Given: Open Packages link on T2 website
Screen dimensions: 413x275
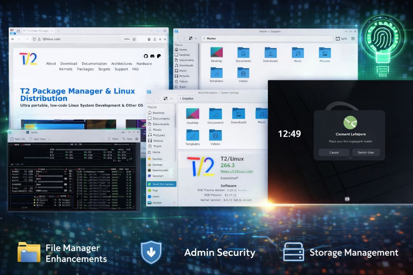Looking at the screenshot, I should point(85,69).
